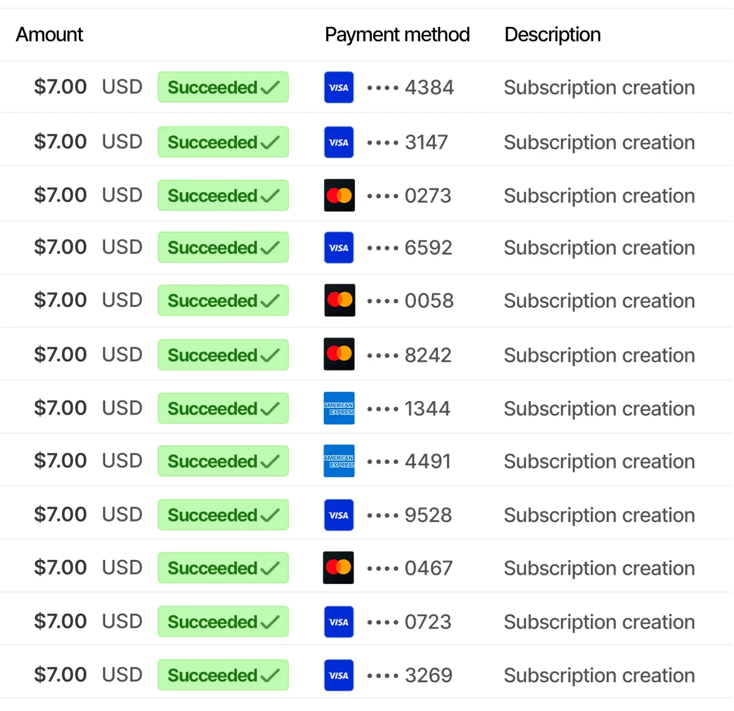This screenshot has height=711, width=734.
Task: Click the Description column header
Action: pos(552,35)
